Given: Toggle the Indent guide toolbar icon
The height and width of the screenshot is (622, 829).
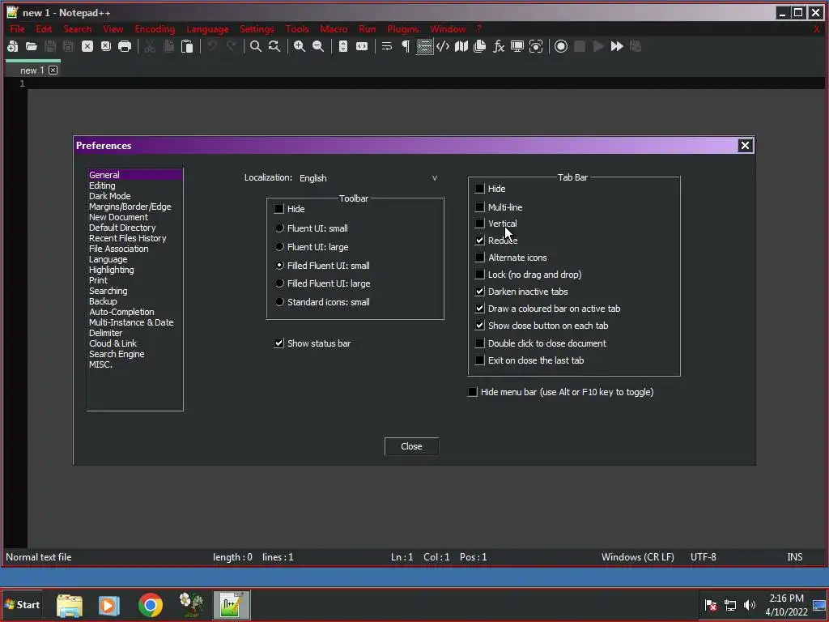Looking at the screenshot, I should [x=424, y=46].
